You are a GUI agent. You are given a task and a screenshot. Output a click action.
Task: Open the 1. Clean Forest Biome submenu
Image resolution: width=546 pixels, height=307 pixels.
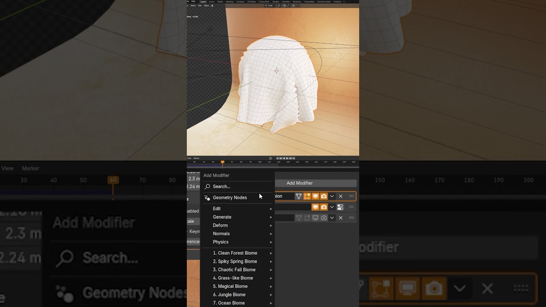(237, 253)
